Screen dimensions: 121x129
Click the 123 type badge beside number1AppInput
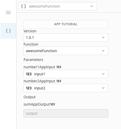(x=59, y=67)
